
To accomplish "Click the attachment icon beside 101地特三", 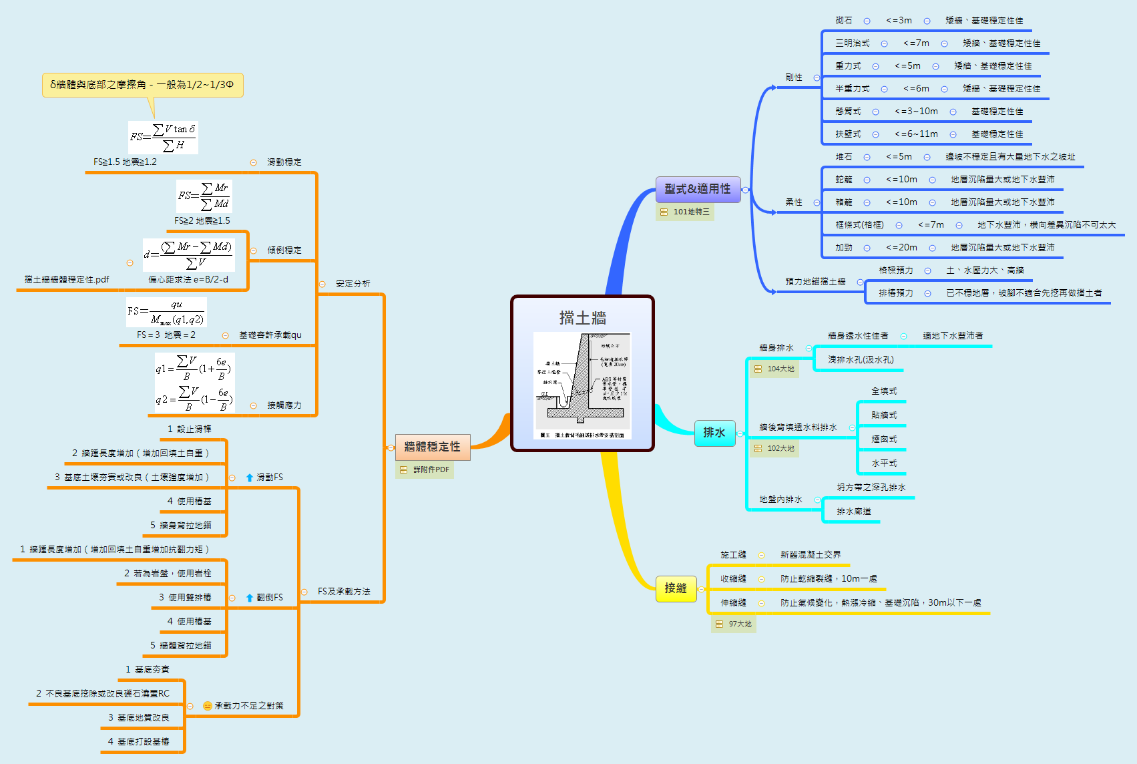I will point(664,212).
